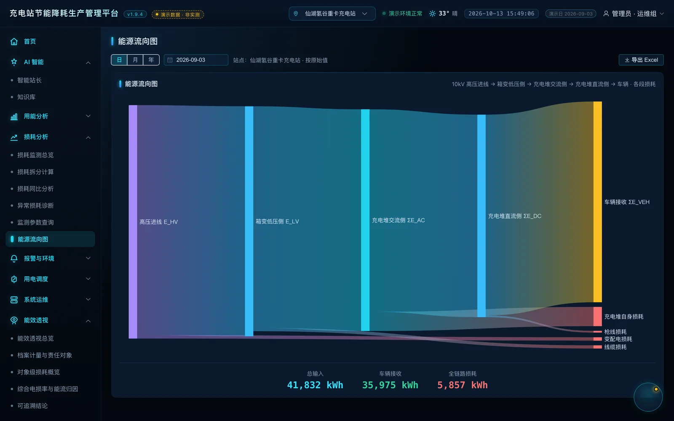
Task: Click the 用电调度 icon
Action: [14, 279]
